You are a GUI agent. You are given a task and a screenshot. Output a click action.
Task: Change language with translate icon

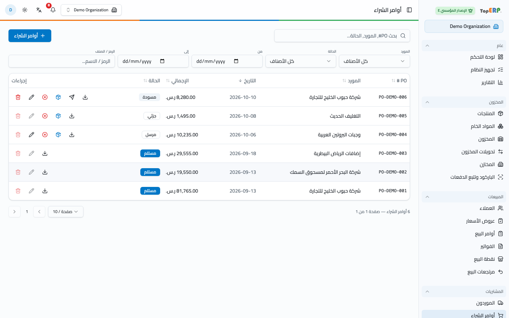coord(39,10)
